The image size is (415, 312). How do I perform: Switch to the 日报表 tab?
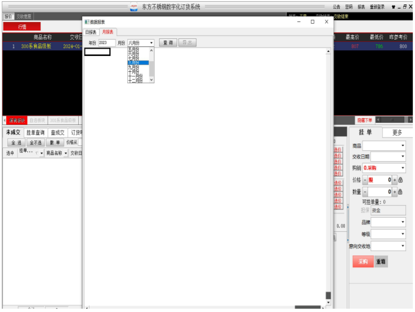[91, 32]
